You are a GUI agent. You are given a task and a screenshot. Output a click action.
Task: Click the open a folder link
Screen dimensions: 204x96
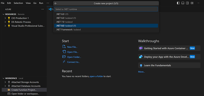(96, 76)
